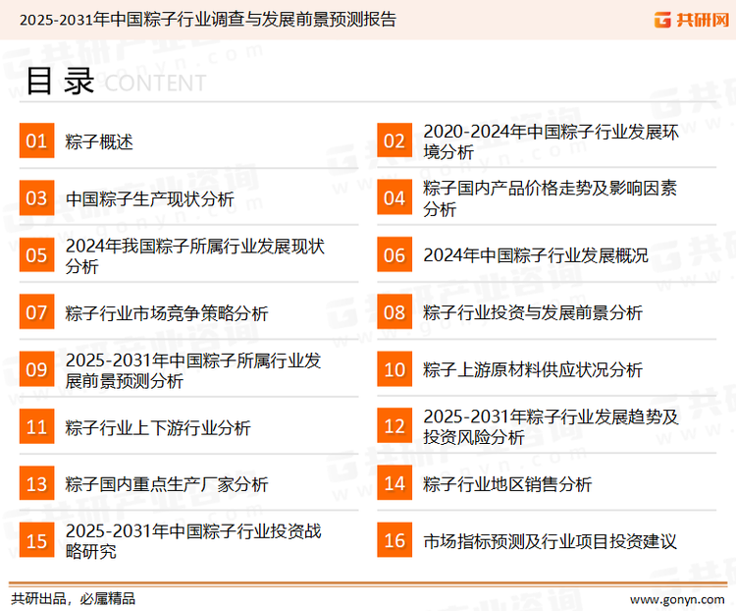
Task: Select chapter 粽子行业市场竞争策略分析
Action: [167, 313]
